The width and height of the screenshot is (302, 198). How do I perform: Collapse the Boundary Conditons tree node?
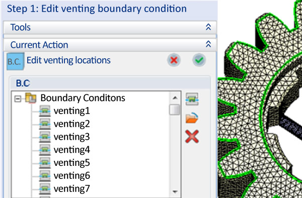(x=18, y=99)
